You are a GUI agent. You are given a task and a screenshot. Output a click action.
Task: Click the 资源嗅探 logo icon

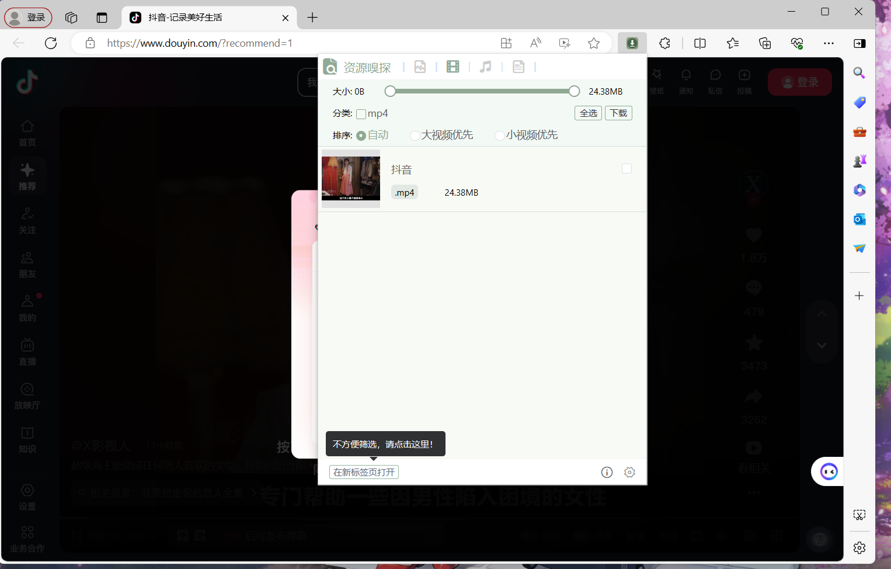330,67
